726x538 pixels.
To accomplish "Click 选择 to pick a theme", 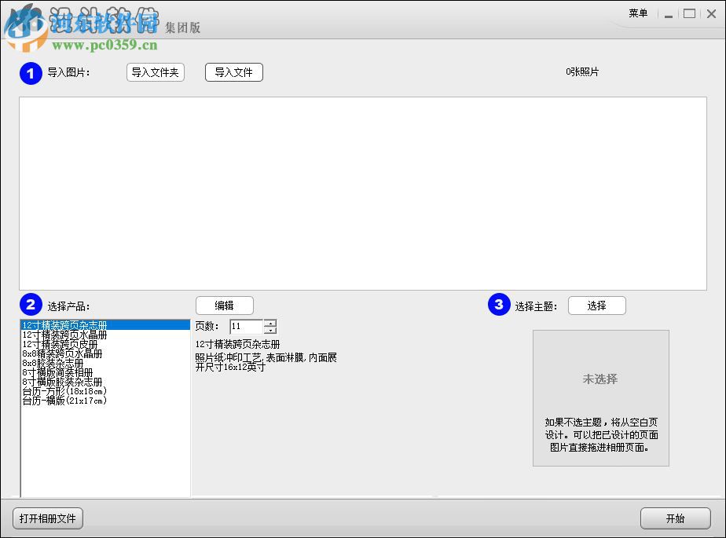I will point(597,306).
